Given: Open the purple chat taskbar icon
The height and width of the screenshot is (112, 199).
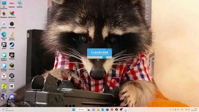Looking at the screenshot, I should (x=94, y=110).
